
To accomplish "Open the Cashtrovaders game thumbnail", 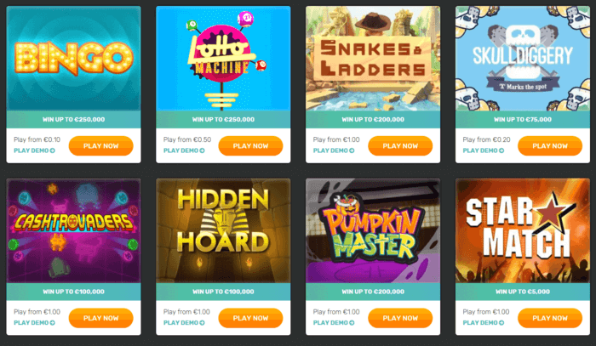I will click(74, 230).
